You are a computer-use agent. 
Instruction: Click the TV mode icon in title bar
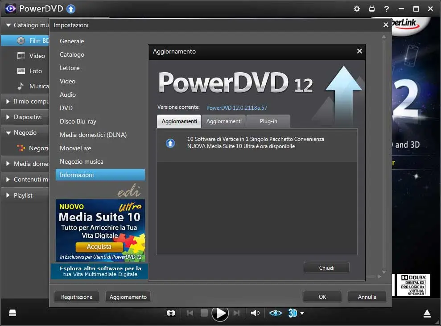click(x=372, y=9)
